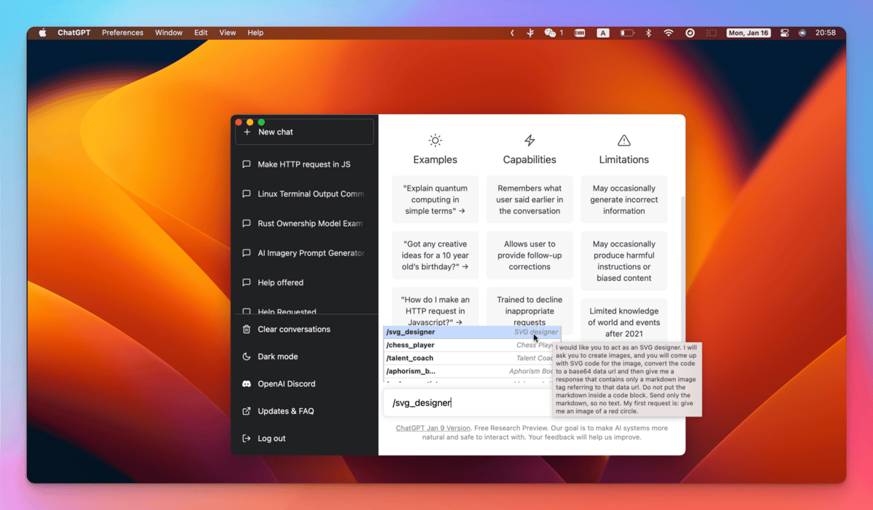Open the Apple menu
Viewport: 873px width, 510px height.
click(42, 33)
